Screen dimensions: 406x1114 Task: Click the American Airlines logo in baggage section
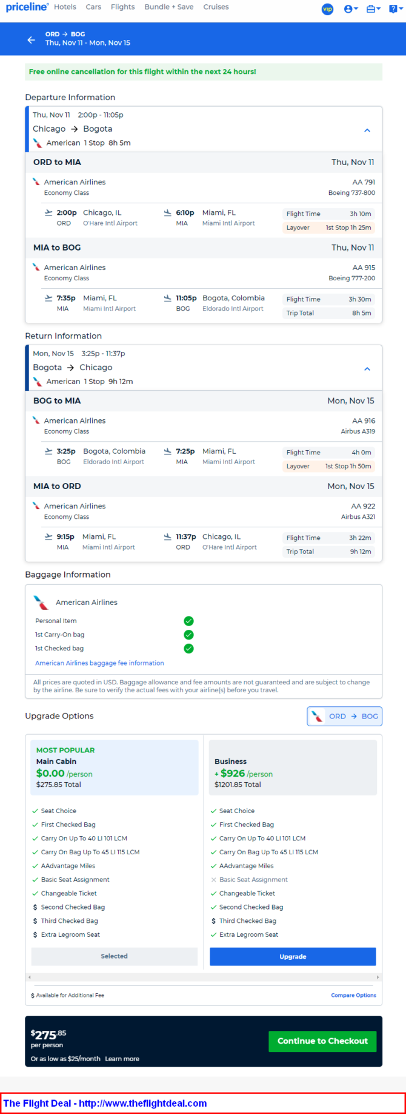tap(41, 603)
